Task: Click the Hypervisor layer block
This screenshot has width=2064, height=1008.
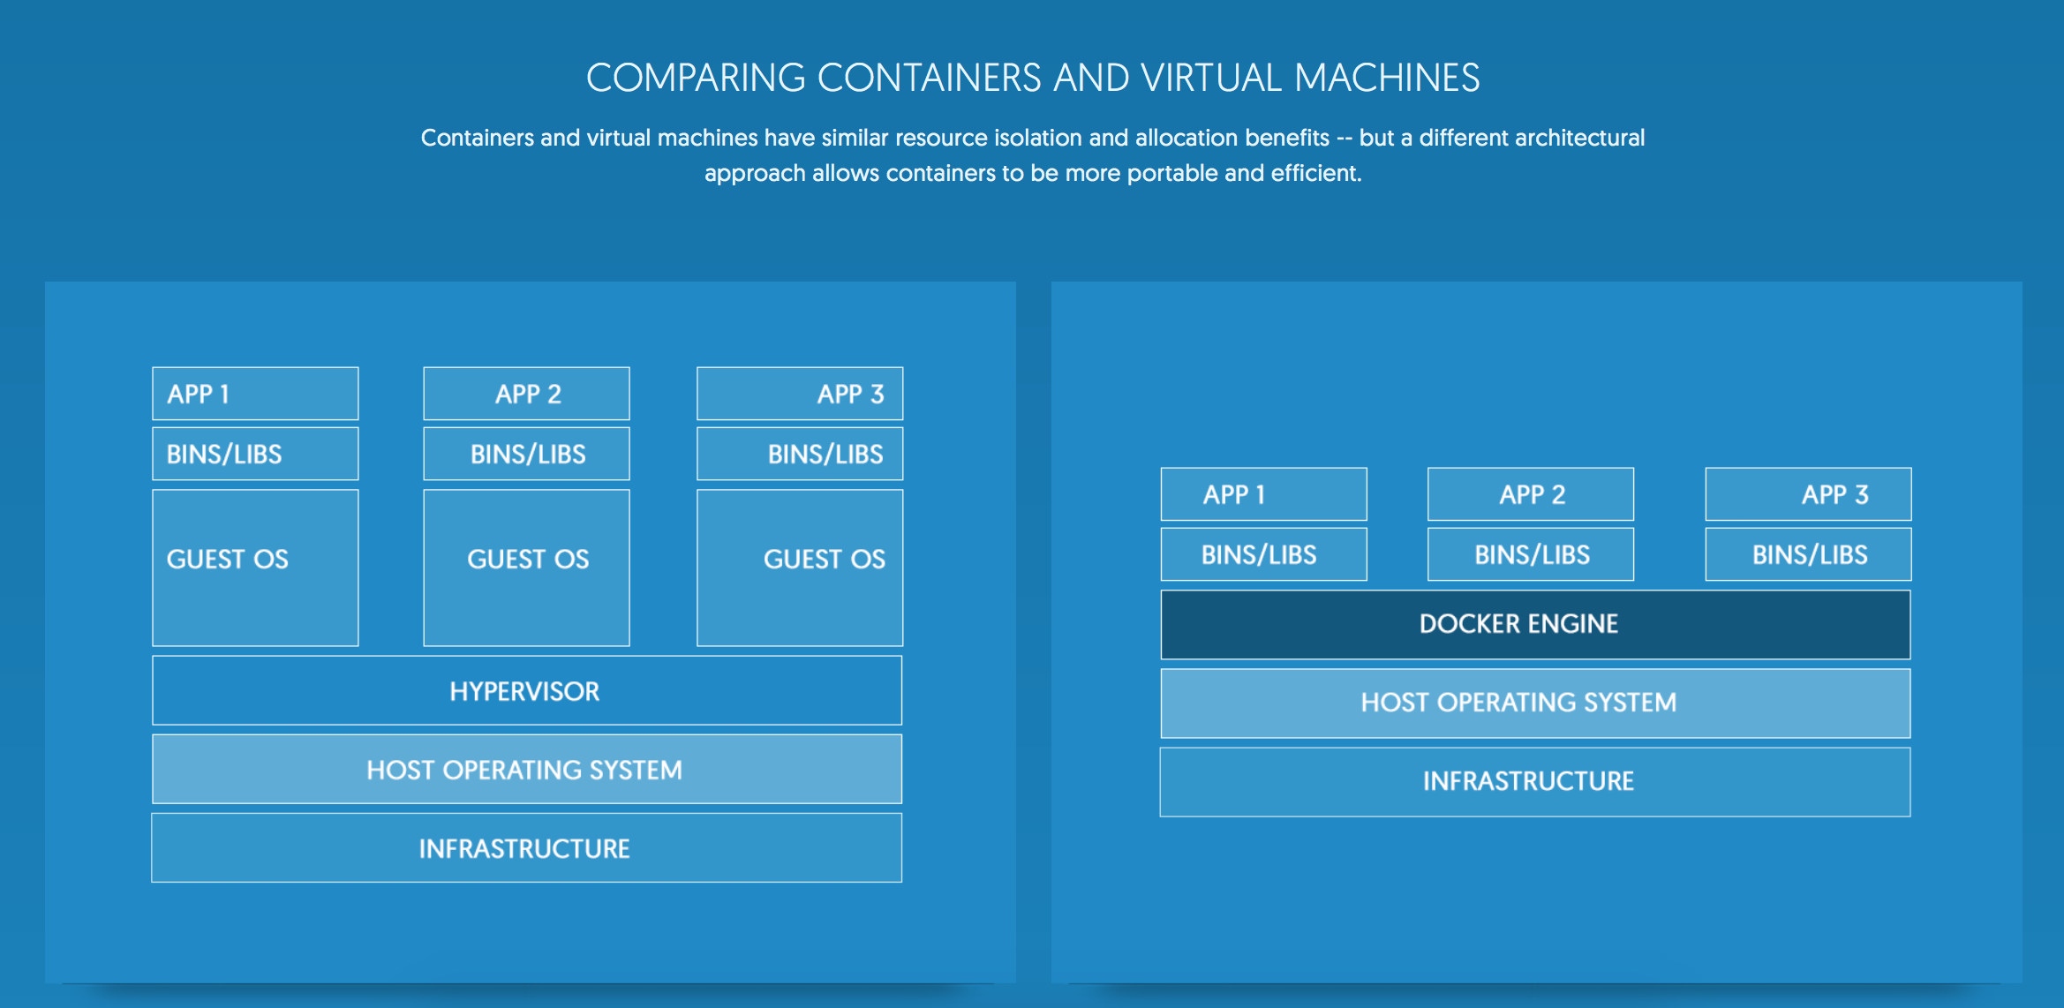Action: click(526, 690)
